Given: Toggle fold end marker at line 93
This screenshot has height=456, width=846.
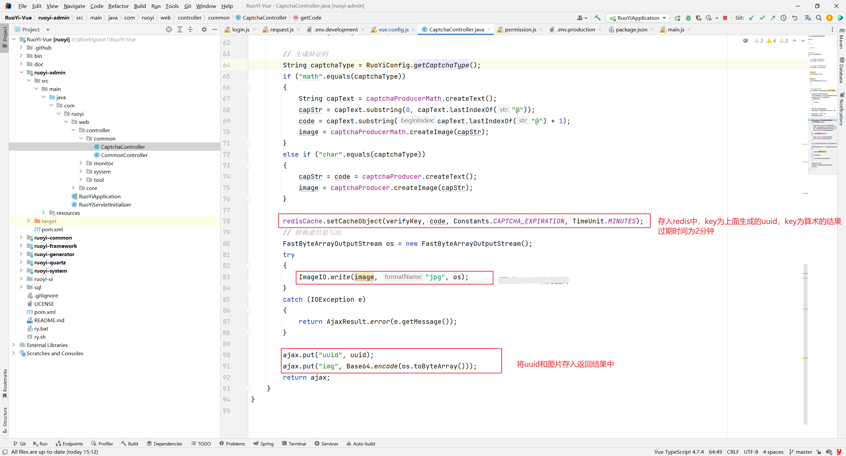Looking at the screenshot, I should (248, 388).
